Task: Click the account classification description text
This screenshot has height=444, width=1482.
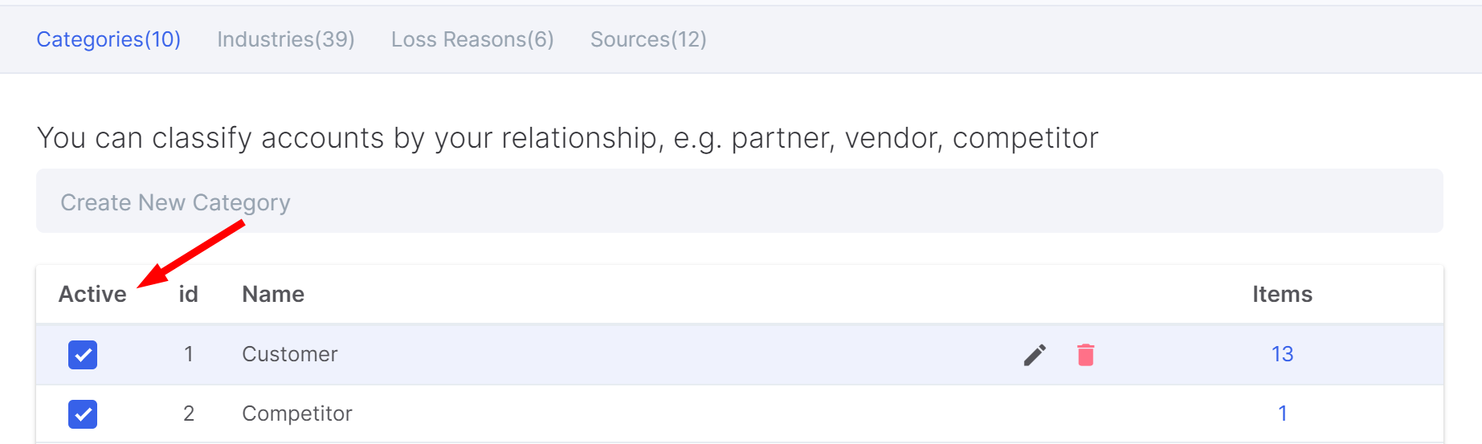Action: click(x=567, y=138)
